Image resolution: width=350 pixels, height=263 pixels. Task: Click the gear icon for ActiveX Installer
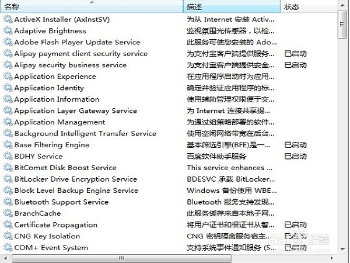8,19
